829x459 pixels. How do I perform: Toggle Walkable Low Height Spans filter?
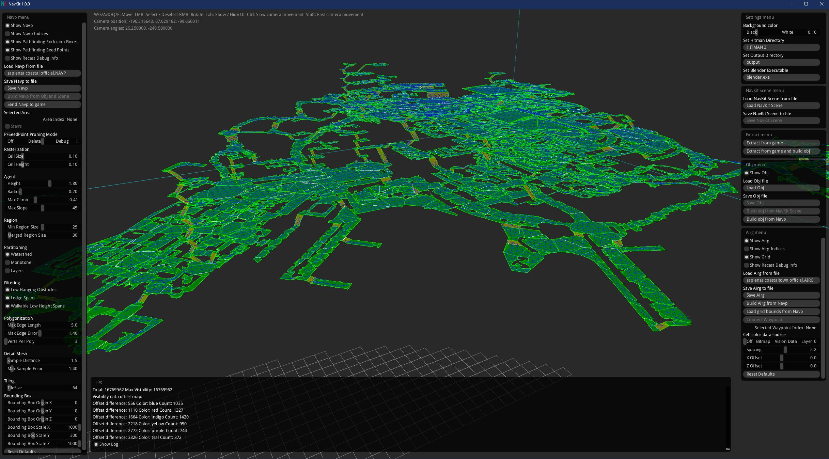click(x=7, y=306)
